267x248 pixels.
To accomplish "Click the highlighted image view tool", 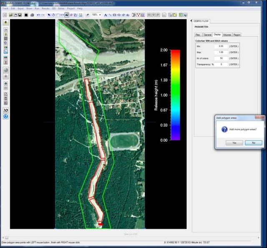I will [x=67, y=15].
